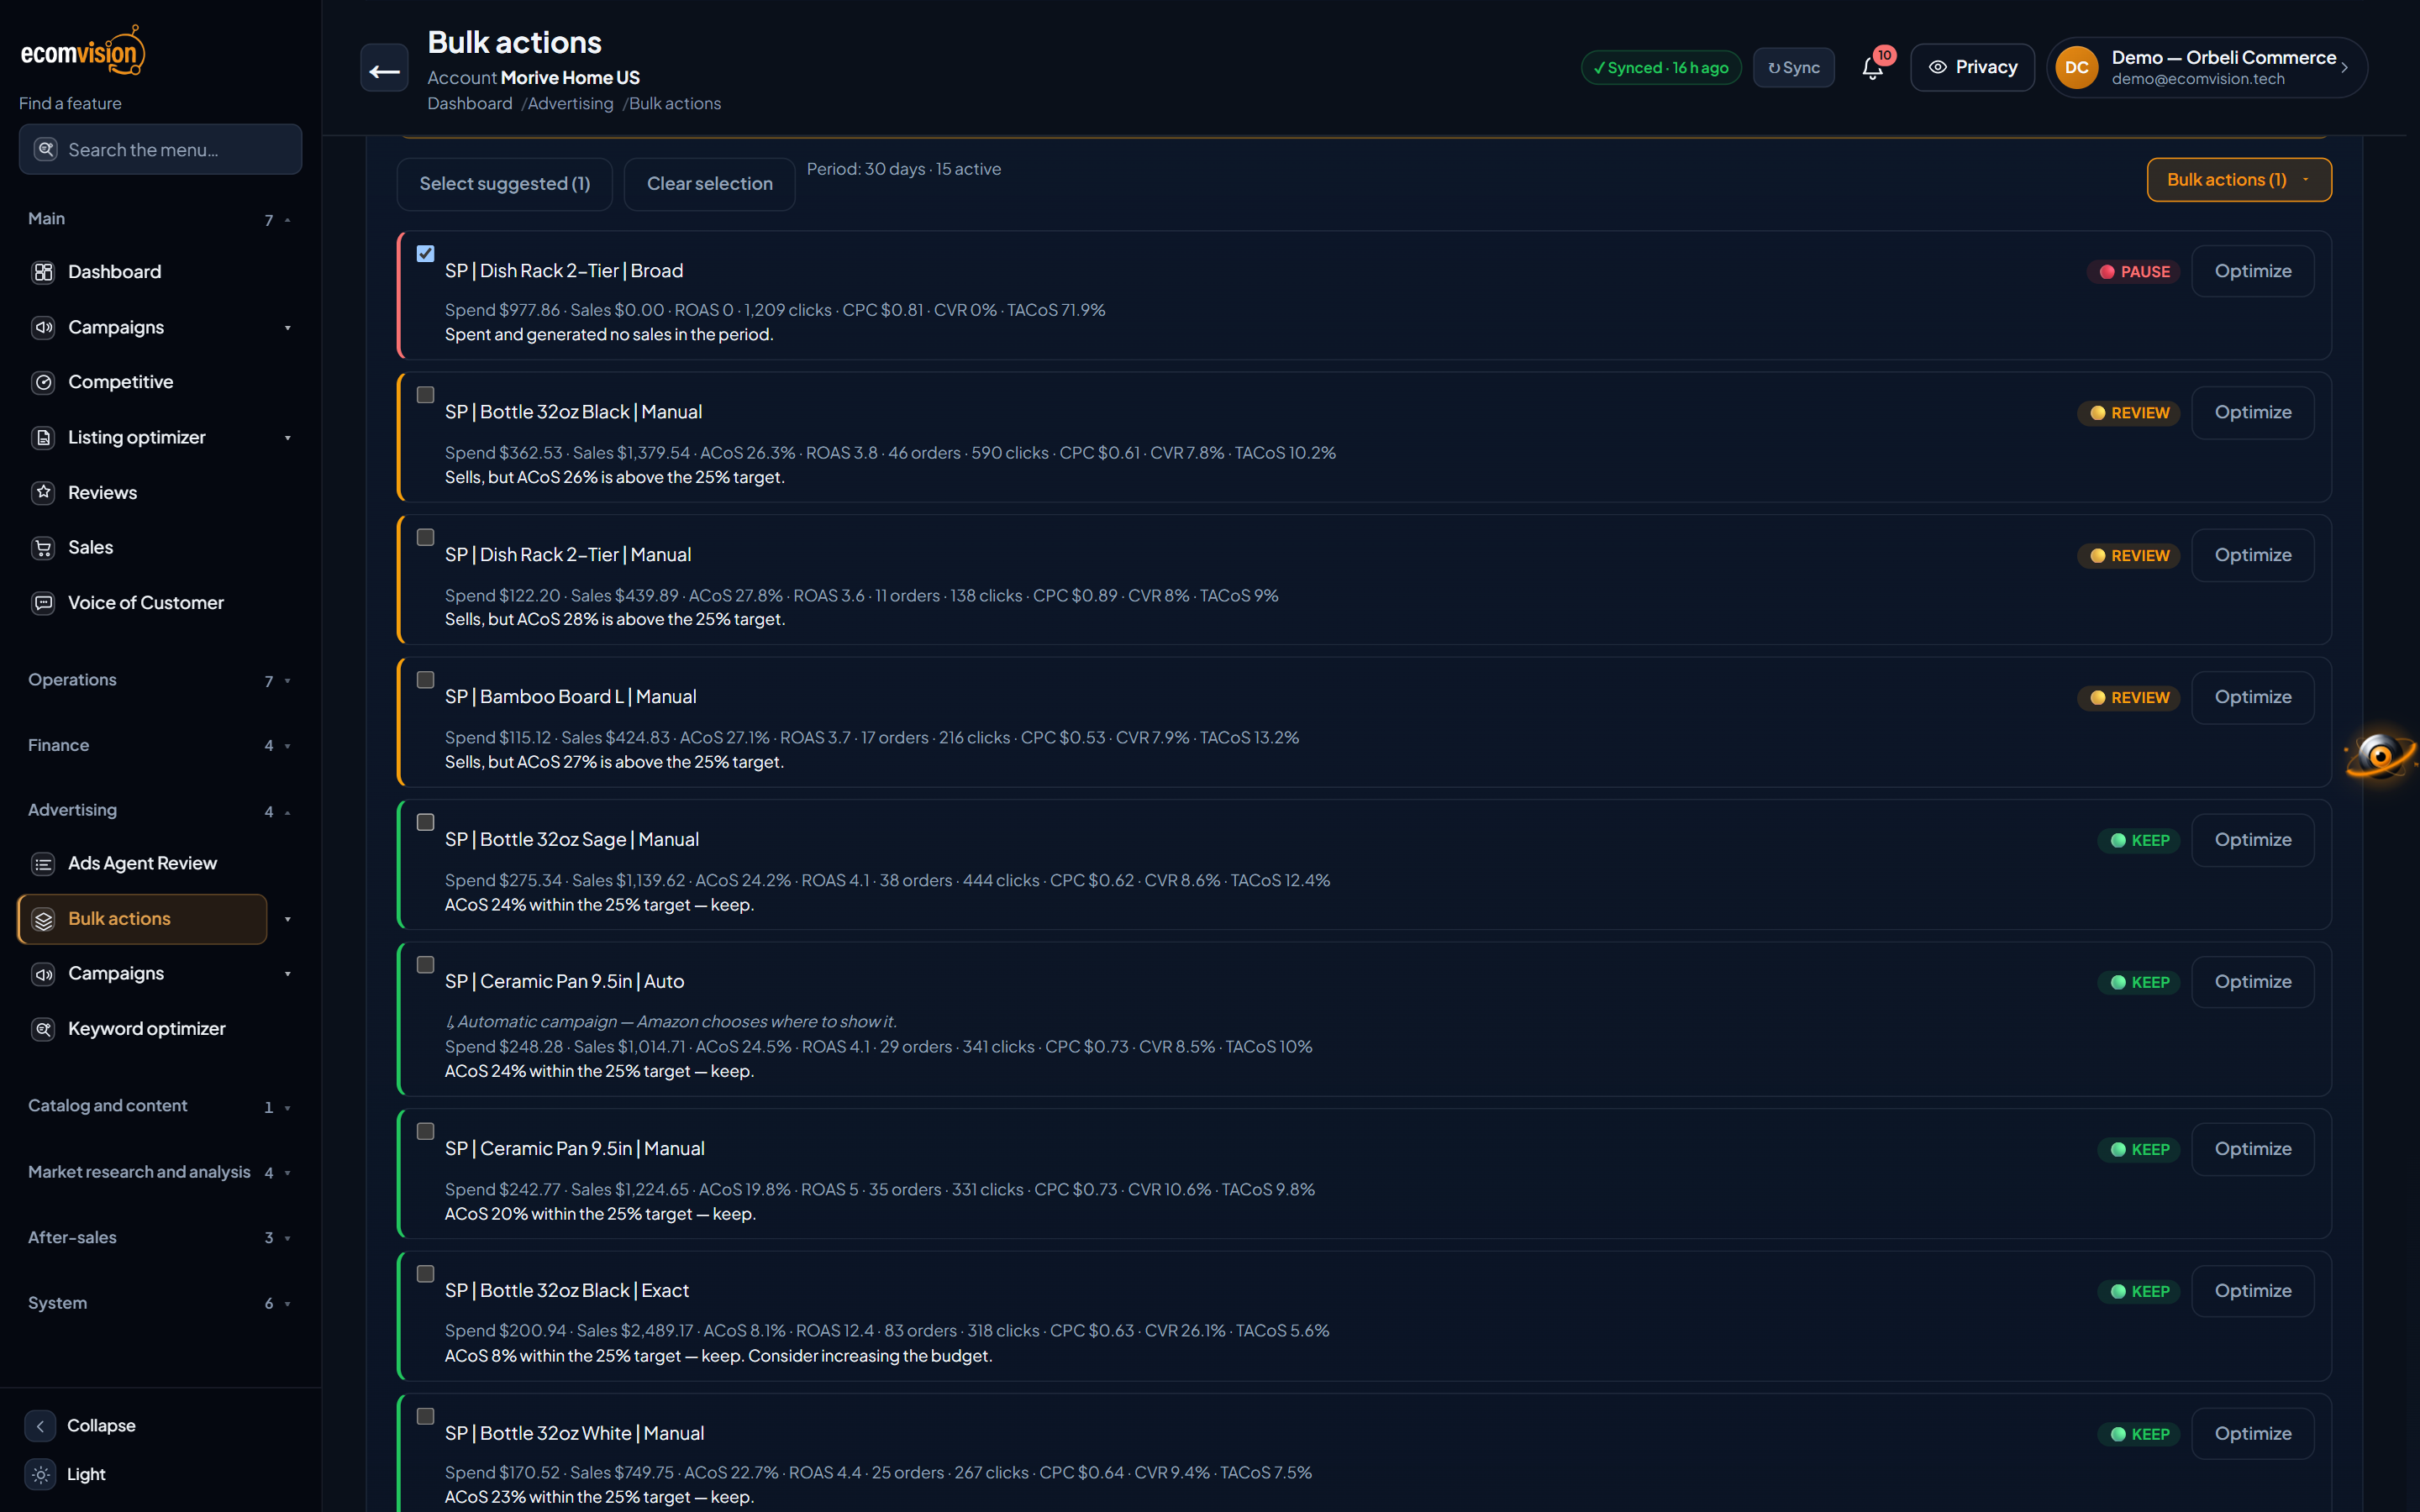Click the Voice of Customer chat icon
Viewport: 2420px width, 1512px height.
[43, 603]
